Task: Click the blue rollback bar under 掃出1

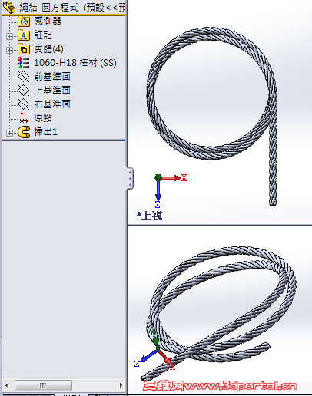Action: pyautogui.click(x=63, y=140)
